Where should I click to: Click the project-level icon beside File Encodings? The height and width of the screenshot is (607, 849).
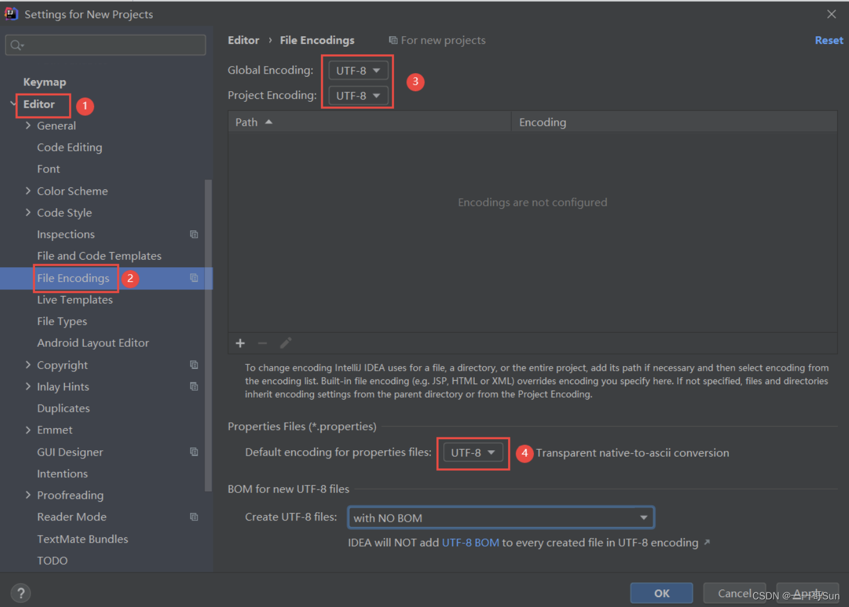[x=194, y=278]
